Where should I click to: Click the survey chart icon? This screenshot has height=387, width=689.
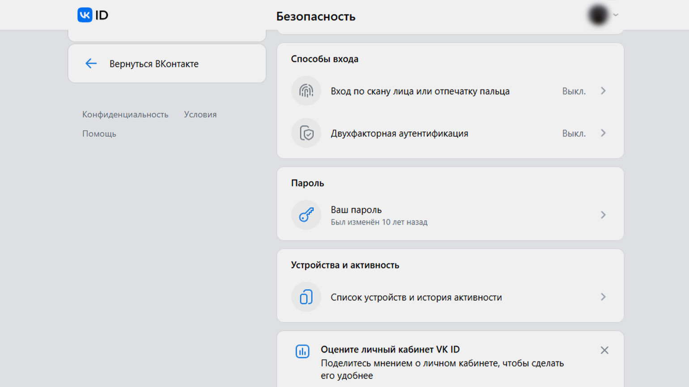pos(302,351)
